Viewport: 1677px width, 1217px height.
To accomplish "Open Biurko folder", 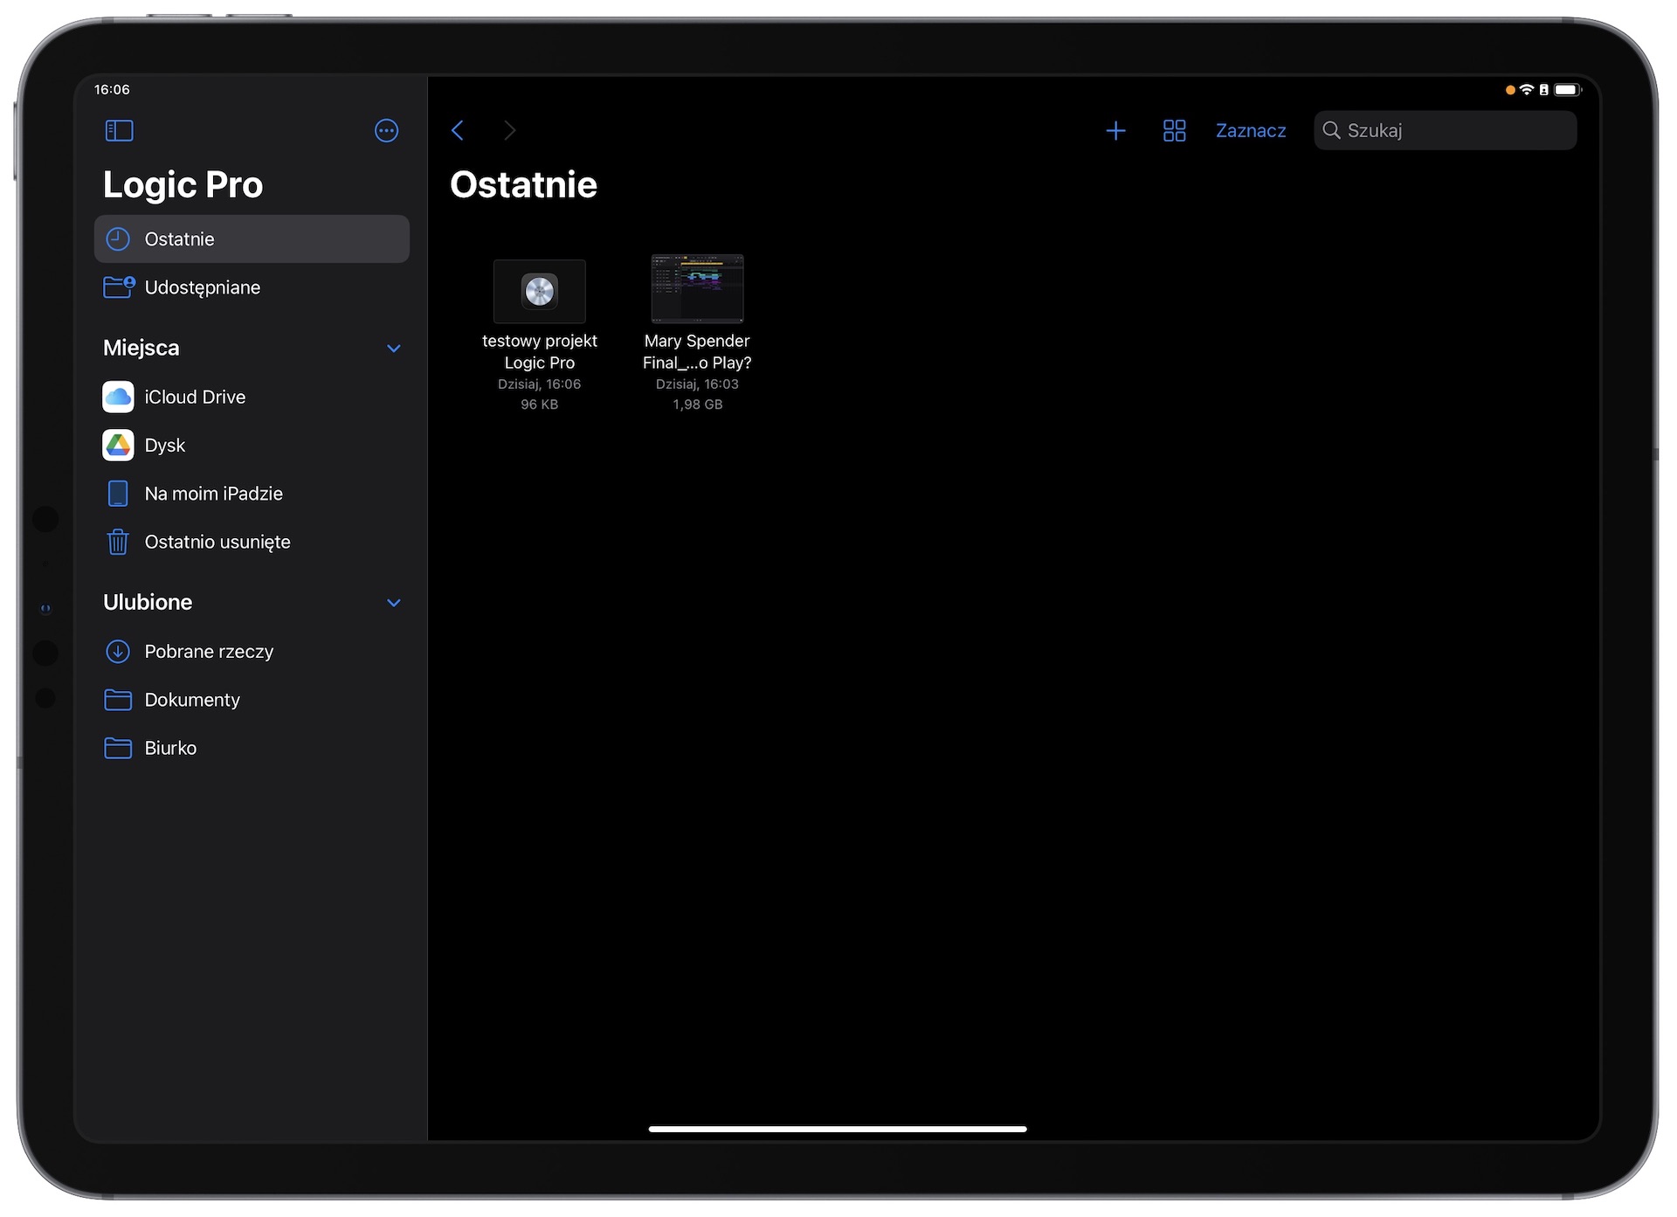I will [x=252, y=749].
